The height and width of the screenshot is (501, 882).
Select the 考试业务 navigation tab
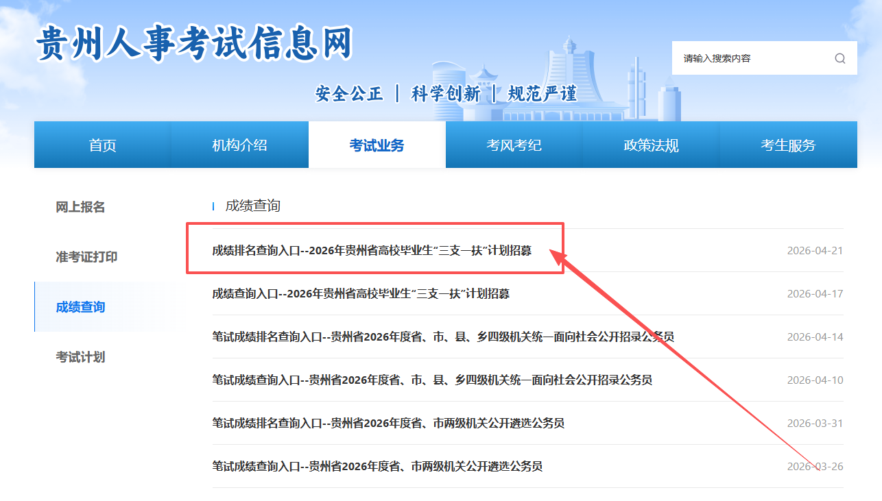(377, 145)
